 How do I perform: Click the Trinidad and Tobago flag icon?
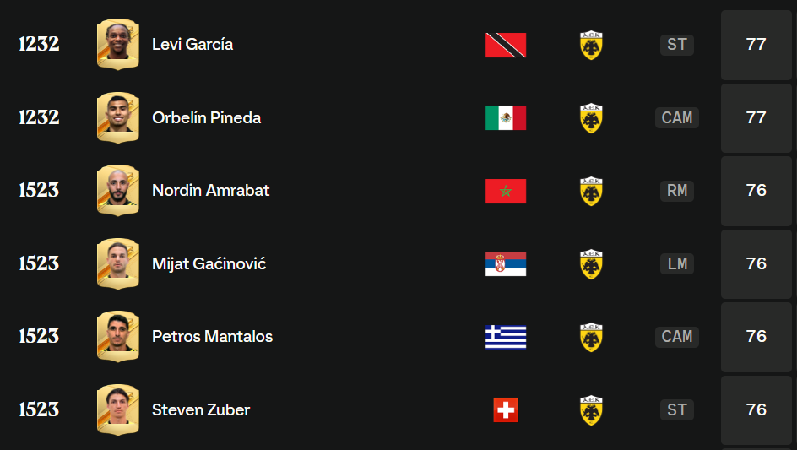pyautogui.click(x=506, y=45)
